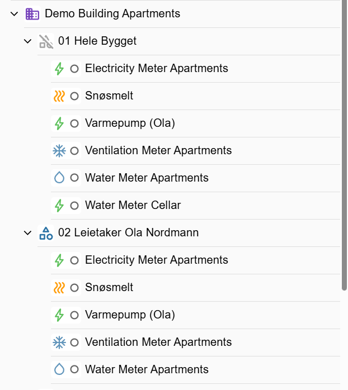The width and height of the screenshot is (348, 390).
Task: Click the 01 Hele Bygget unlinked icon
Action: pos(46,41)
